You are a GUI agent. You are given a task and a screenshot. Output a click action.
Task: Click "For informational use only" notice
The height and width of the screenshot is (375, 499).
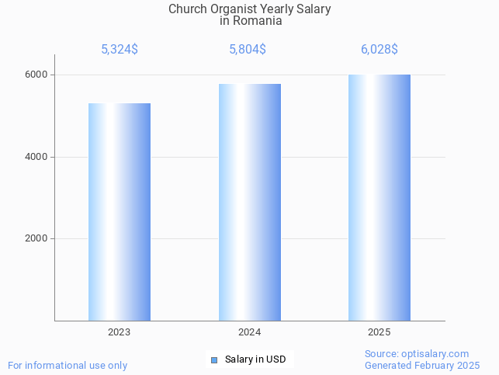click(x=68, y=366)
